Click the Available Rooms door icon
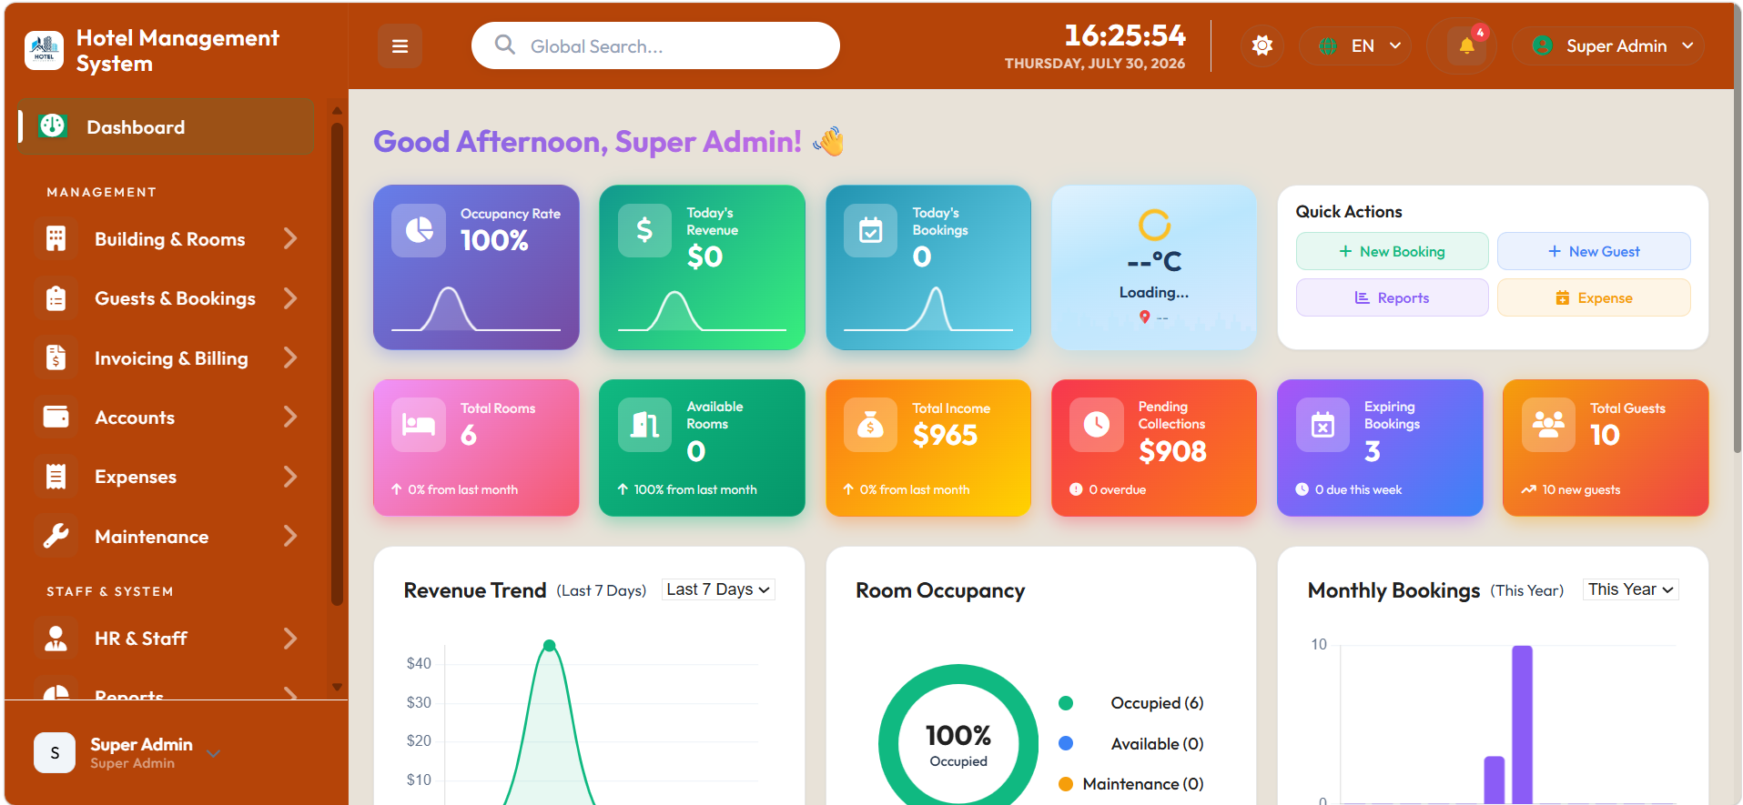 tap(644, 425)
